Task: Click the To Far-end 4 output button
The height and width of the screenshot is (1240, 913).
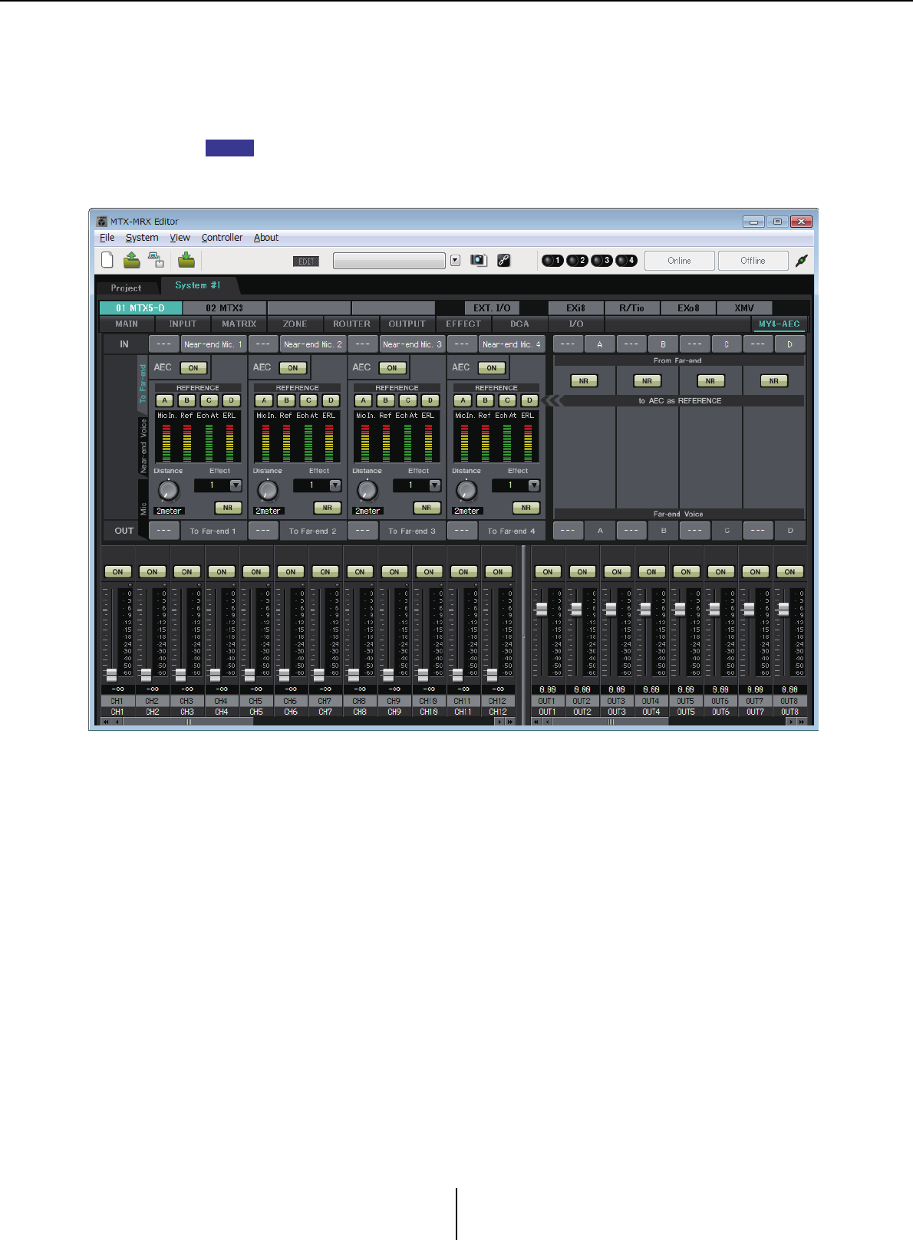Action: point(511,531)
